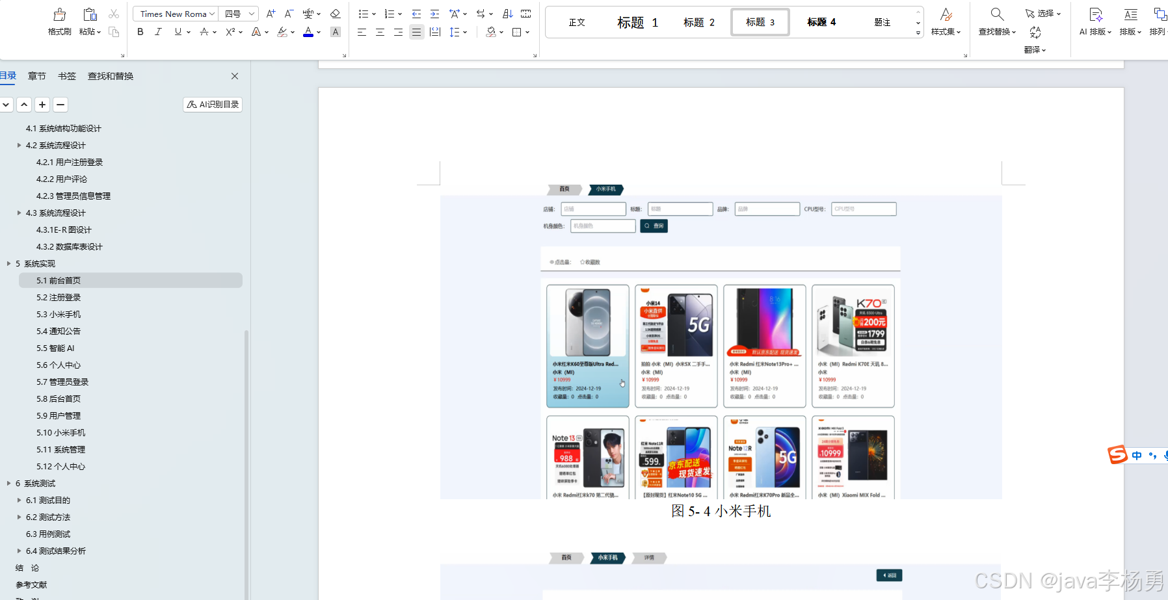Apply 标题 1 style
The width and height of the screenshot is (1168, 600).
pyautogui.click(x=637, y=22)
